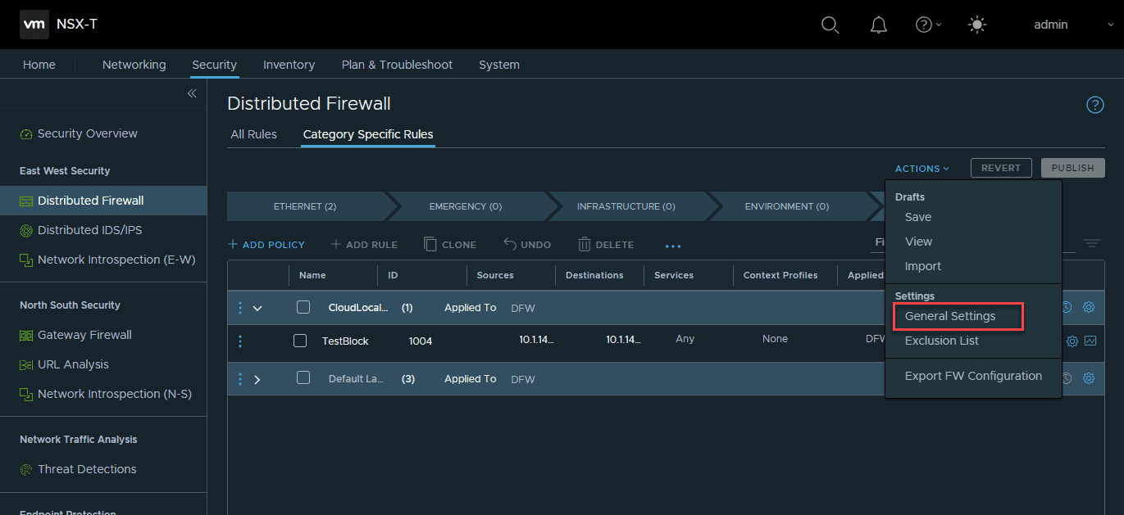
Task: Click the REVERT button
Action: click(1001, 168)
